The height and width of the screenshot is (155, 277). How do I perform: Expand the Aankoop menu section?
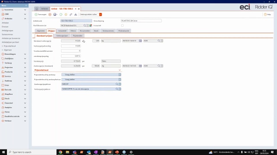pos(25,81)
